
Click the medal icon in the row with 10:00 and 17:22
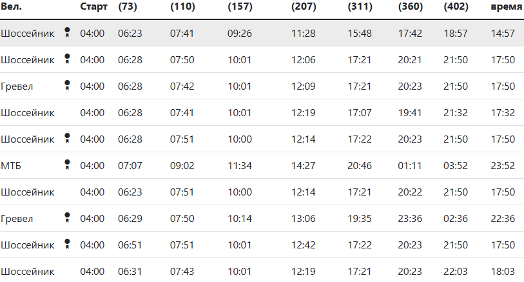(67, 139)
